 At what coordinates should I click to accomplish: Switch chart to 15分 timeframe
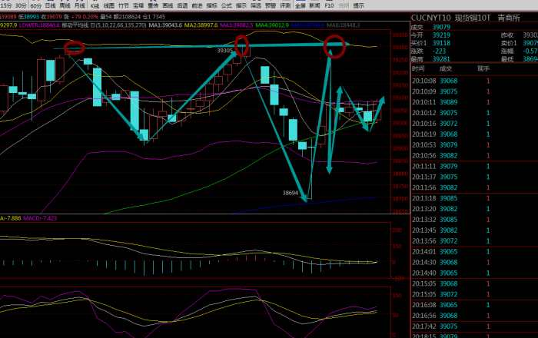coord(5,5)
